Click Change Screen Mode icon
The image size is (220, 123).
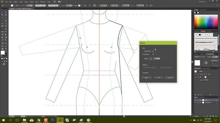click(x=4, y=64)
